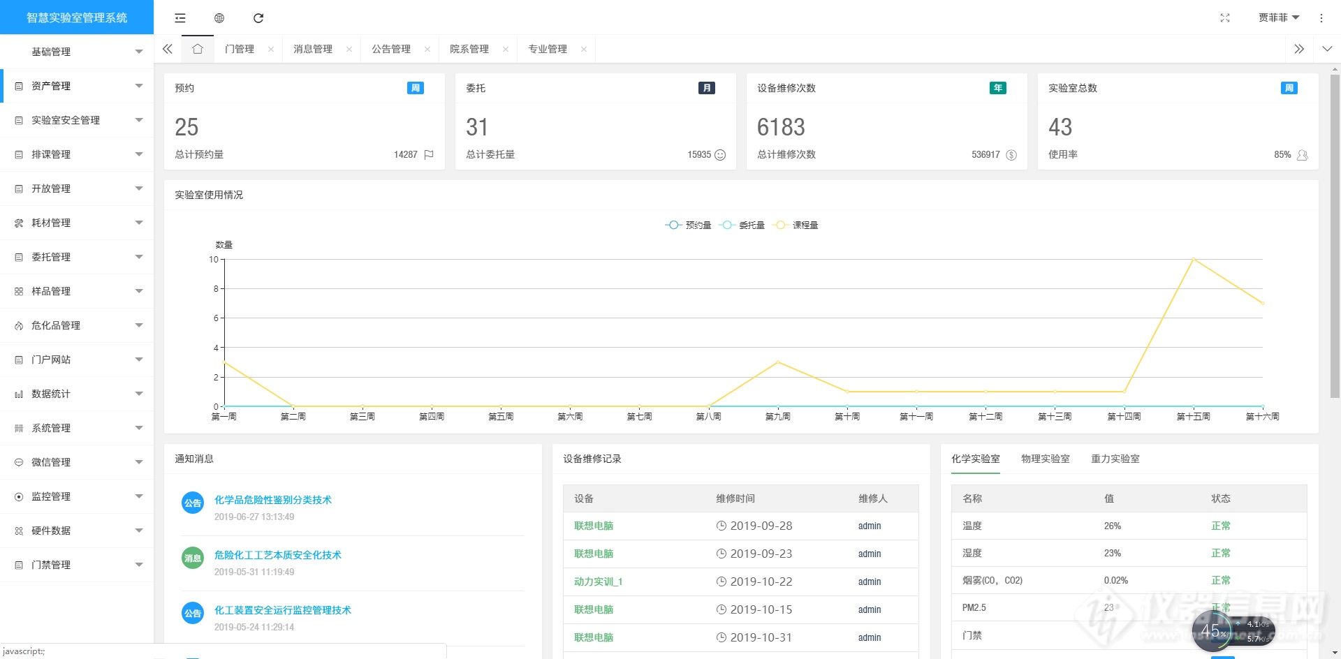Expand the 资产管理 sidebar menu
1341x659 pixels.
pyautogui.click(x=77, y=86)
